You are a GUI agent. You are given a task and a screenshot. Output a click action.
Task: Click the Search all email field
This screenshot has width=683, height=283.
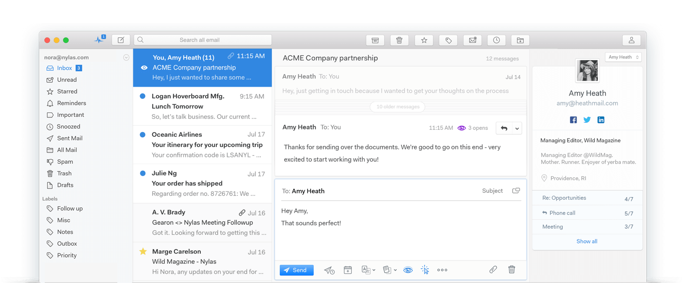click(203, 40)
